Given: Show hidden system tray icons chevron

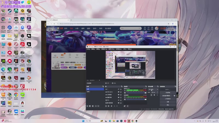Looking at the screenshot, I should click(195, 121).
